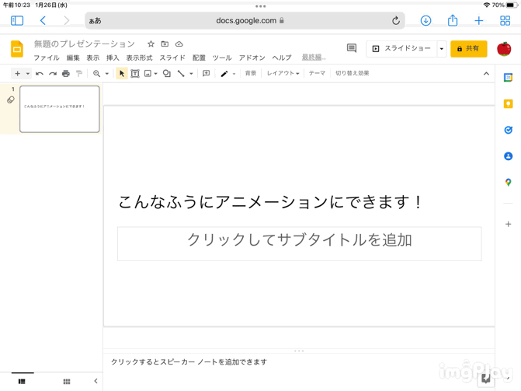
Task: Open レイアウト layout dropdown
Action: coord(283,73)
